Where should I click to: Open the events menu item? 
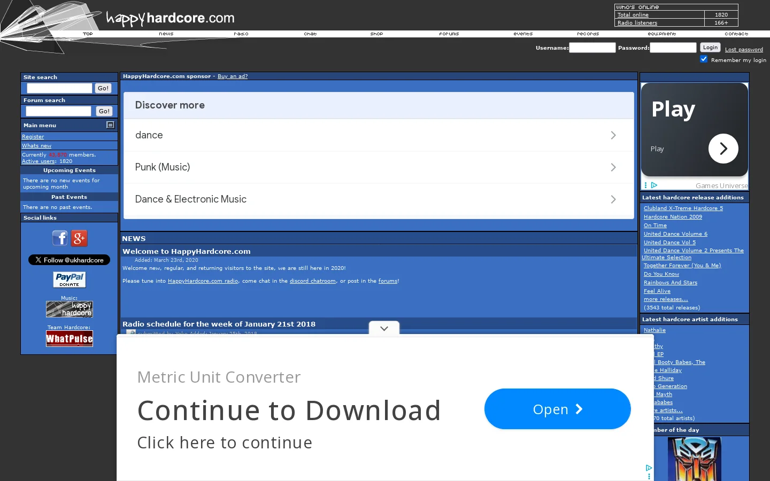(x=523, y=34)
